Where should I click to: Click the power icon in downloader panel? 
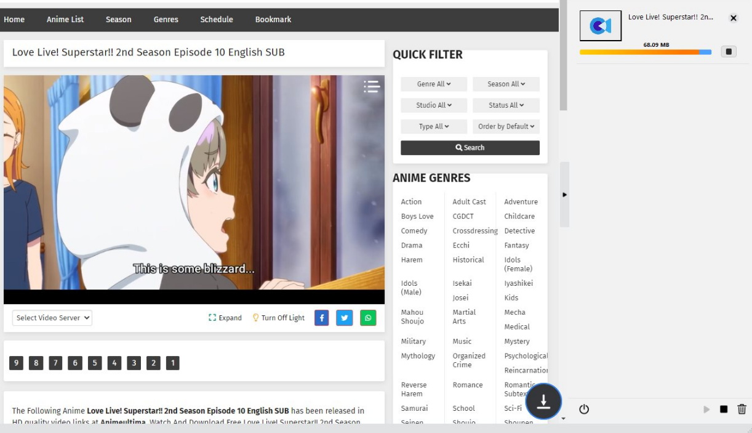[x=584, y=409]
